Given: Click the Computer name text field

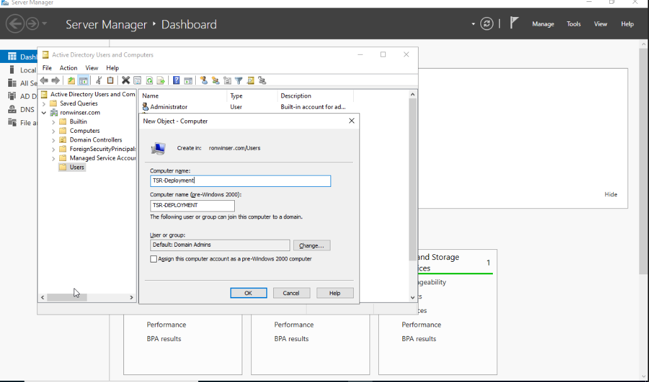Looking at the screenshot, I should pos(240,181).
